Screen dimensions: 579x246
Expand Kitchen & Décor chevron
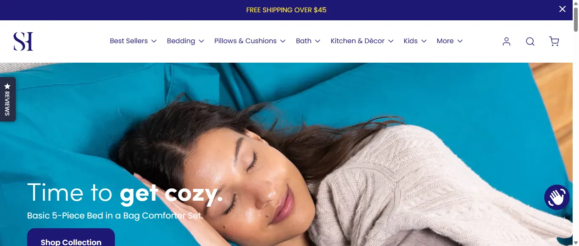click(x=391, y=41)
